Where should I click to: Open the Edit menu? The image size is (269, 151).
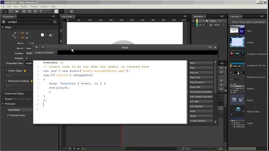click(x=9, y=7)
